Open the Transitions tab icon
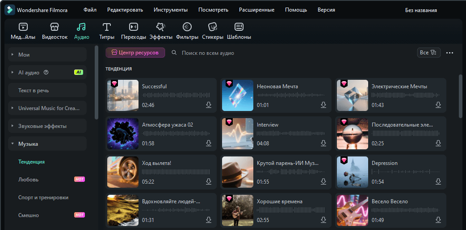Screen dimensions: 466x230 133,27
